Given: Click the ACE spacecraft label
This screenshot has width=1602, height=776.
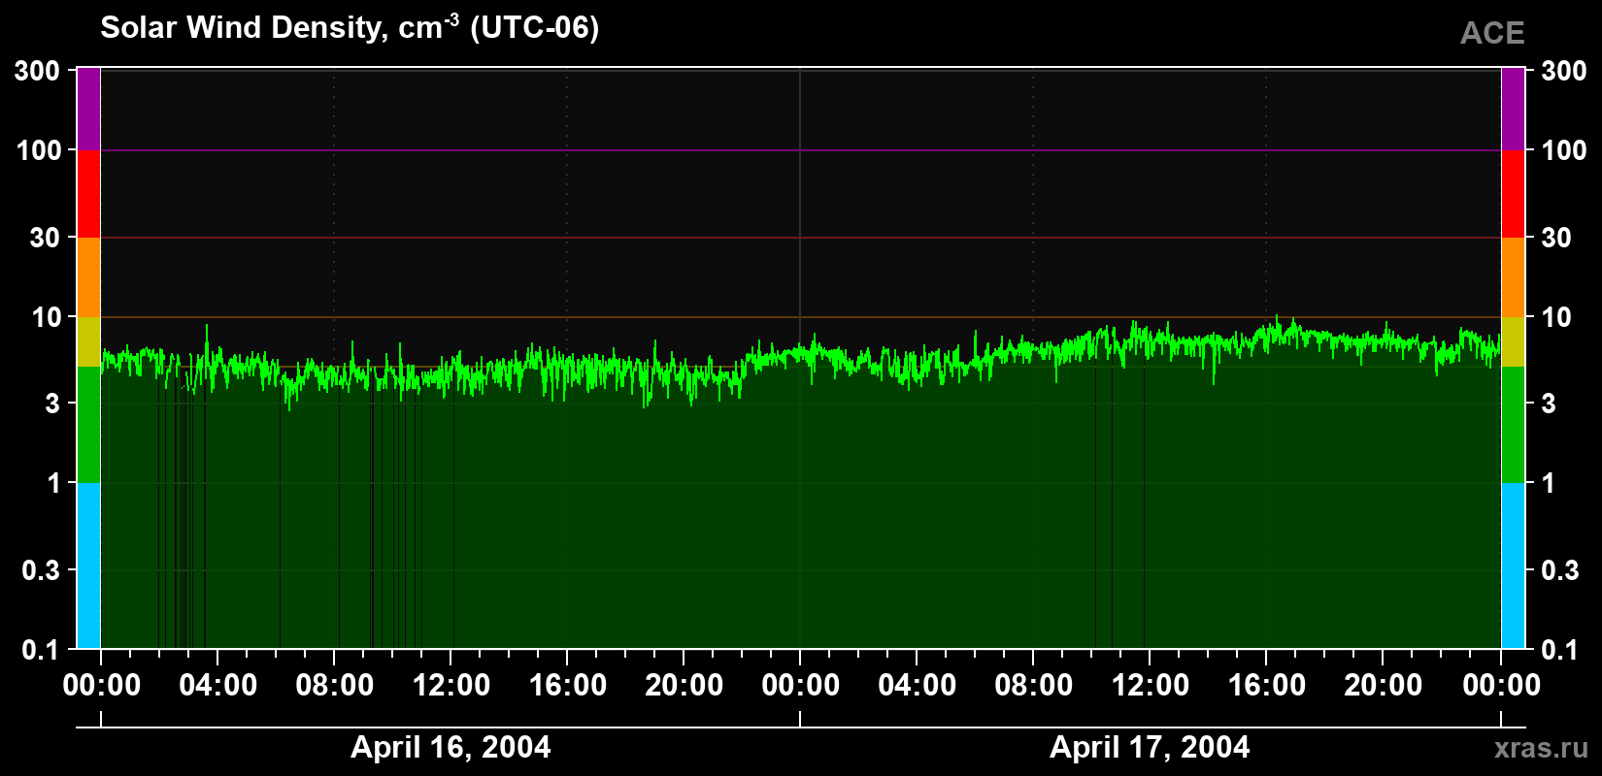Looking at the screenshot, I should point(1492,33).
